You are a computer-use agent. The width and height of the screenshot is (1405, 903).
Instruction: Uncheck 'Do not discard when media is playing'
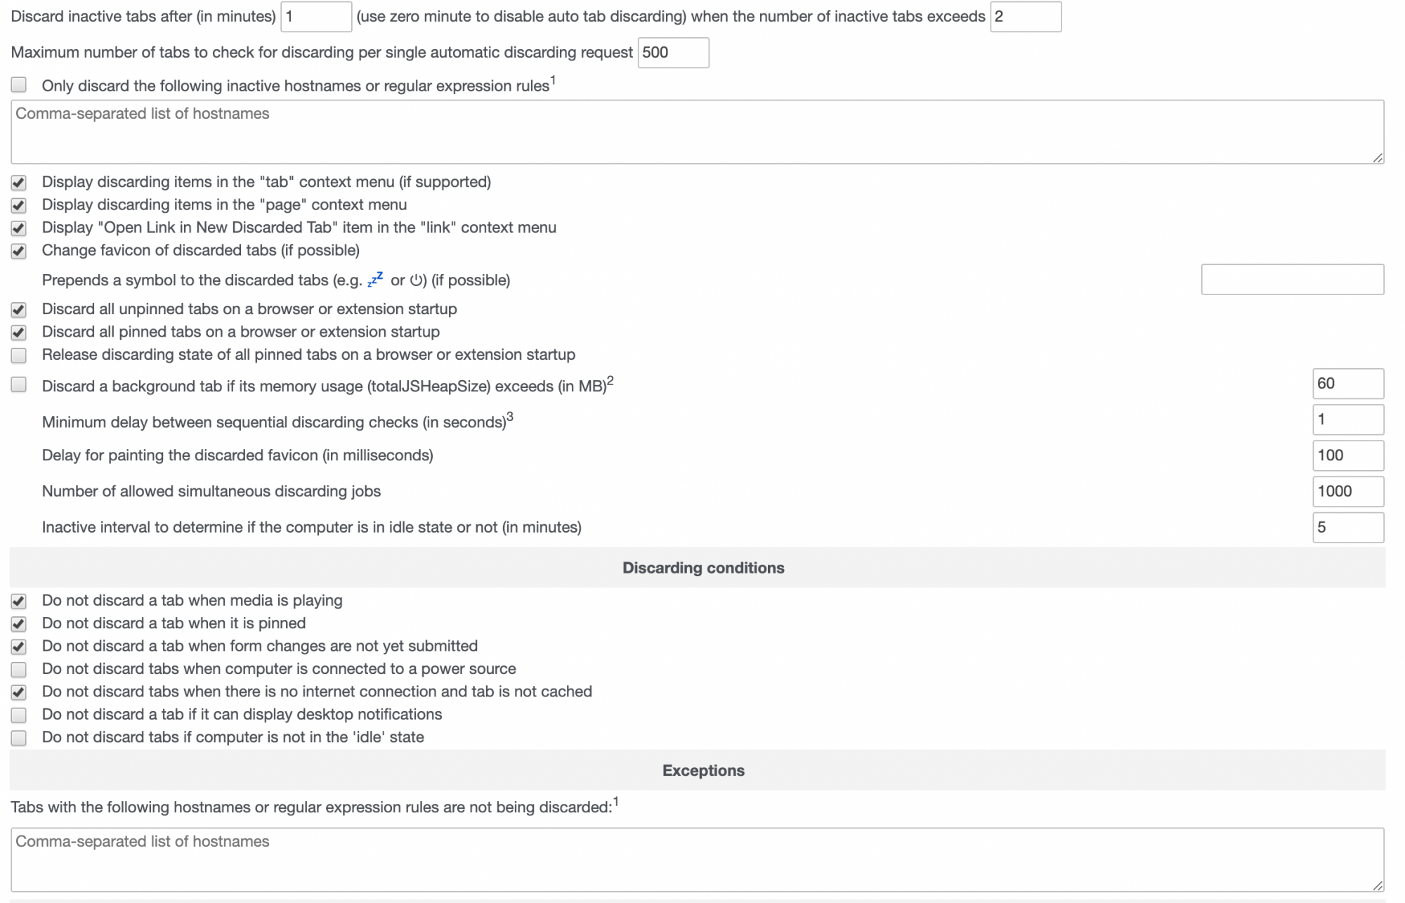19,602
